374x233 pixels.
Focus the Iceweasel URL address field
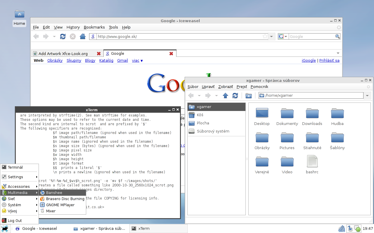(x=179, y=36)
